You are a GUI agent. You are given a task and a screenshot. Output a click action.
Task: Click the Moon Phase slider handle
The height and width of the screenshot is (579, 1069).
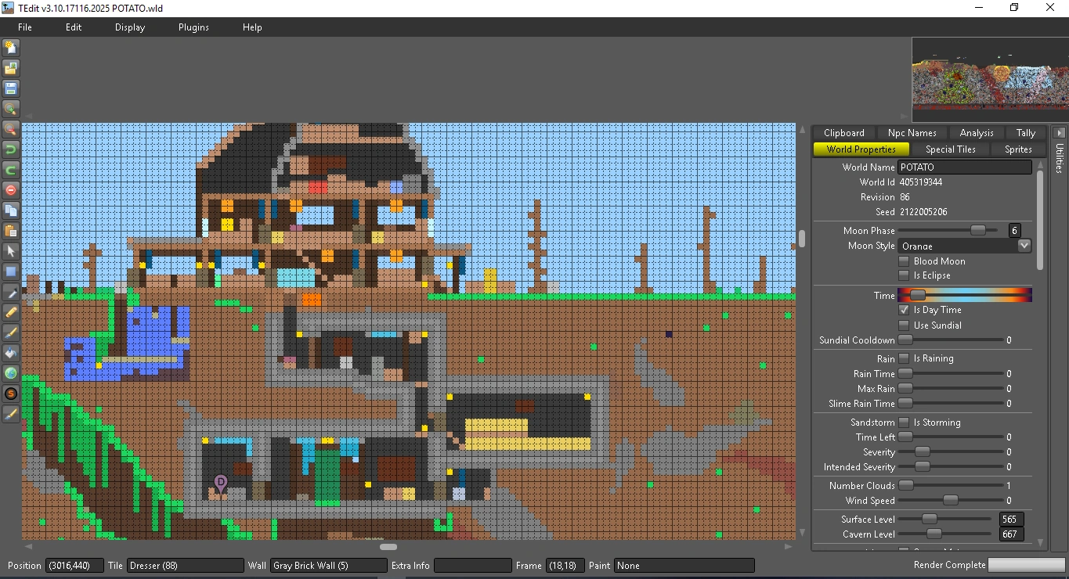[977, 231]
